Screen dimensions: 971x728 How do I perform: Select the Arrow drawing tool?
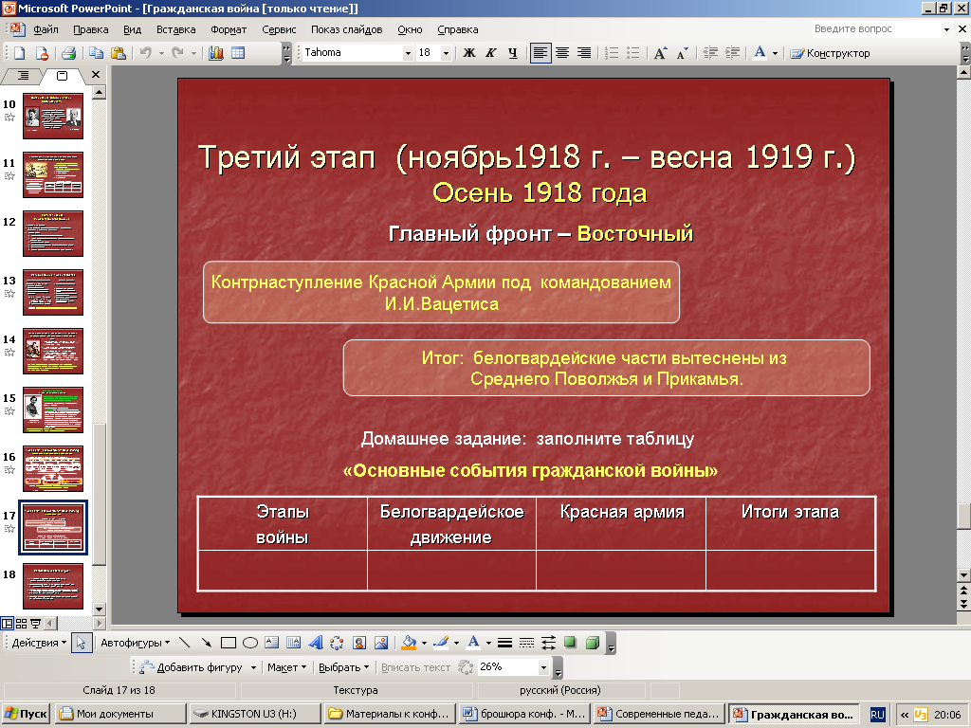[x=206, y=643]
